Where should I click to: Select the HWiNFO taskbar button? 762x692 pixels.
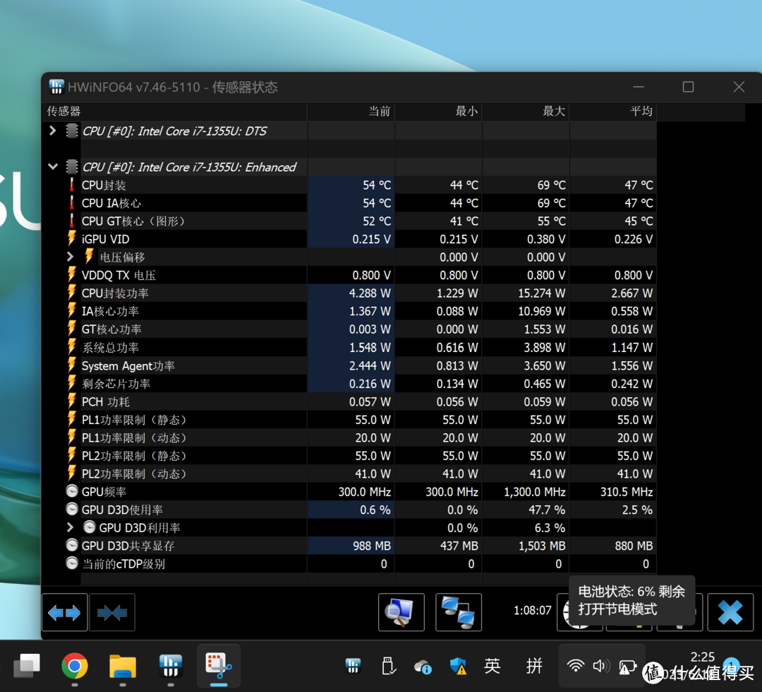[x=171, y=666]
